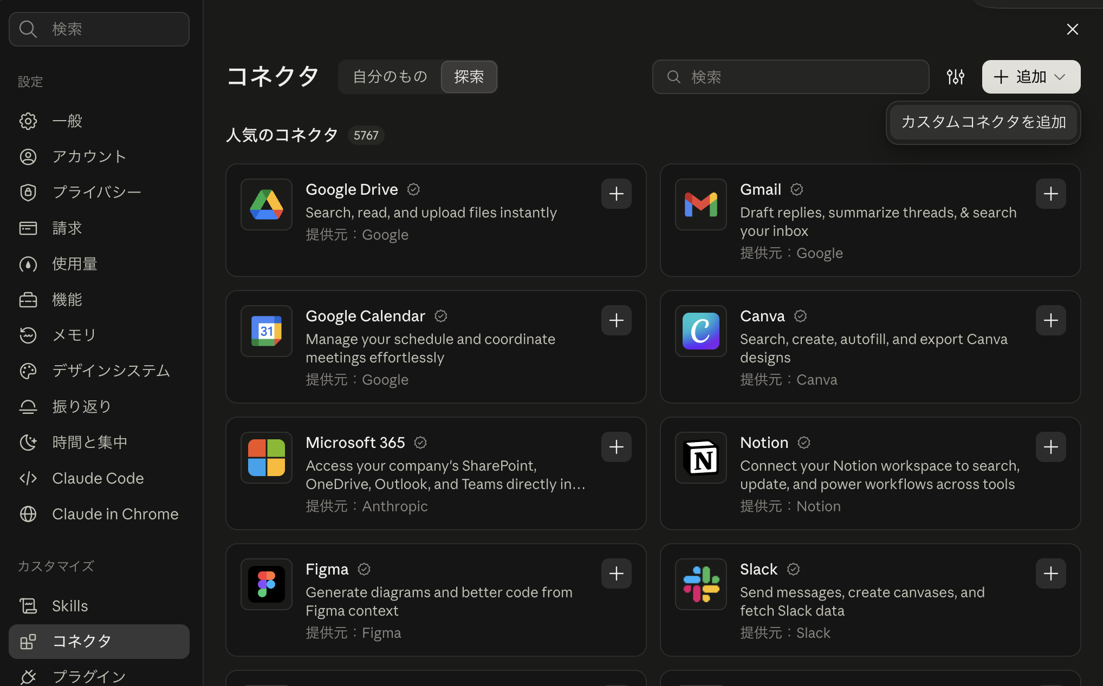Click the Notion logo icon
This screenshot has width=1103, height=686.
pyautogui.click(x=700, y=458)
